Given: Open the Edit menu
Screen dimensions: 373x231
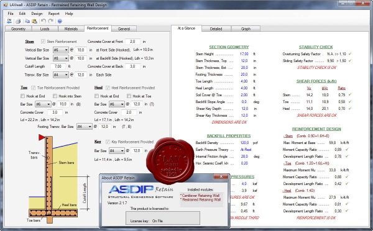Looking at the screenshot, I should pos(22,14).
